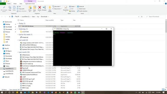
Task: Click Users in the address breadcrumb
Action: pyautogui.click(x=33, y=17)
